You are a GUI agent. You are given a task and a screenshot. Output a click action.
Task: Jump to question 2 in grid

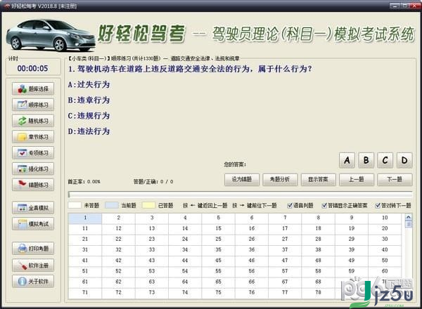pos(118,218)
